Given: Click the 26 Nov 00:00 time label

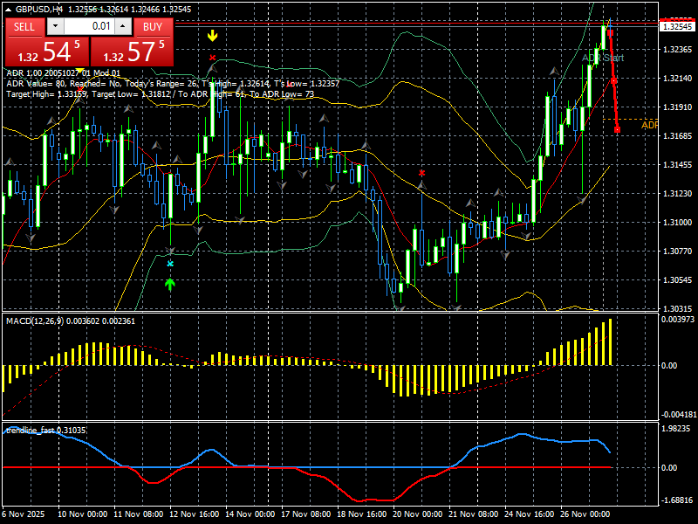Looking at the screenshot, I should [x=585, y=514].
